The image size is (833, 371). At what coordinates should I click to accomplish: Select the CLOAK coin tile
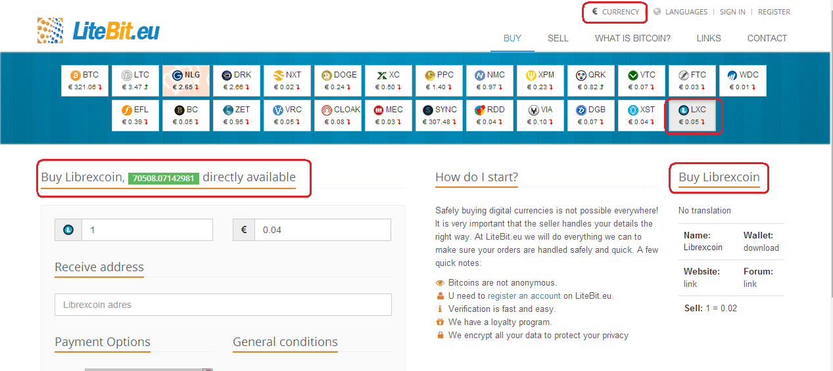(x=338, y=116)
